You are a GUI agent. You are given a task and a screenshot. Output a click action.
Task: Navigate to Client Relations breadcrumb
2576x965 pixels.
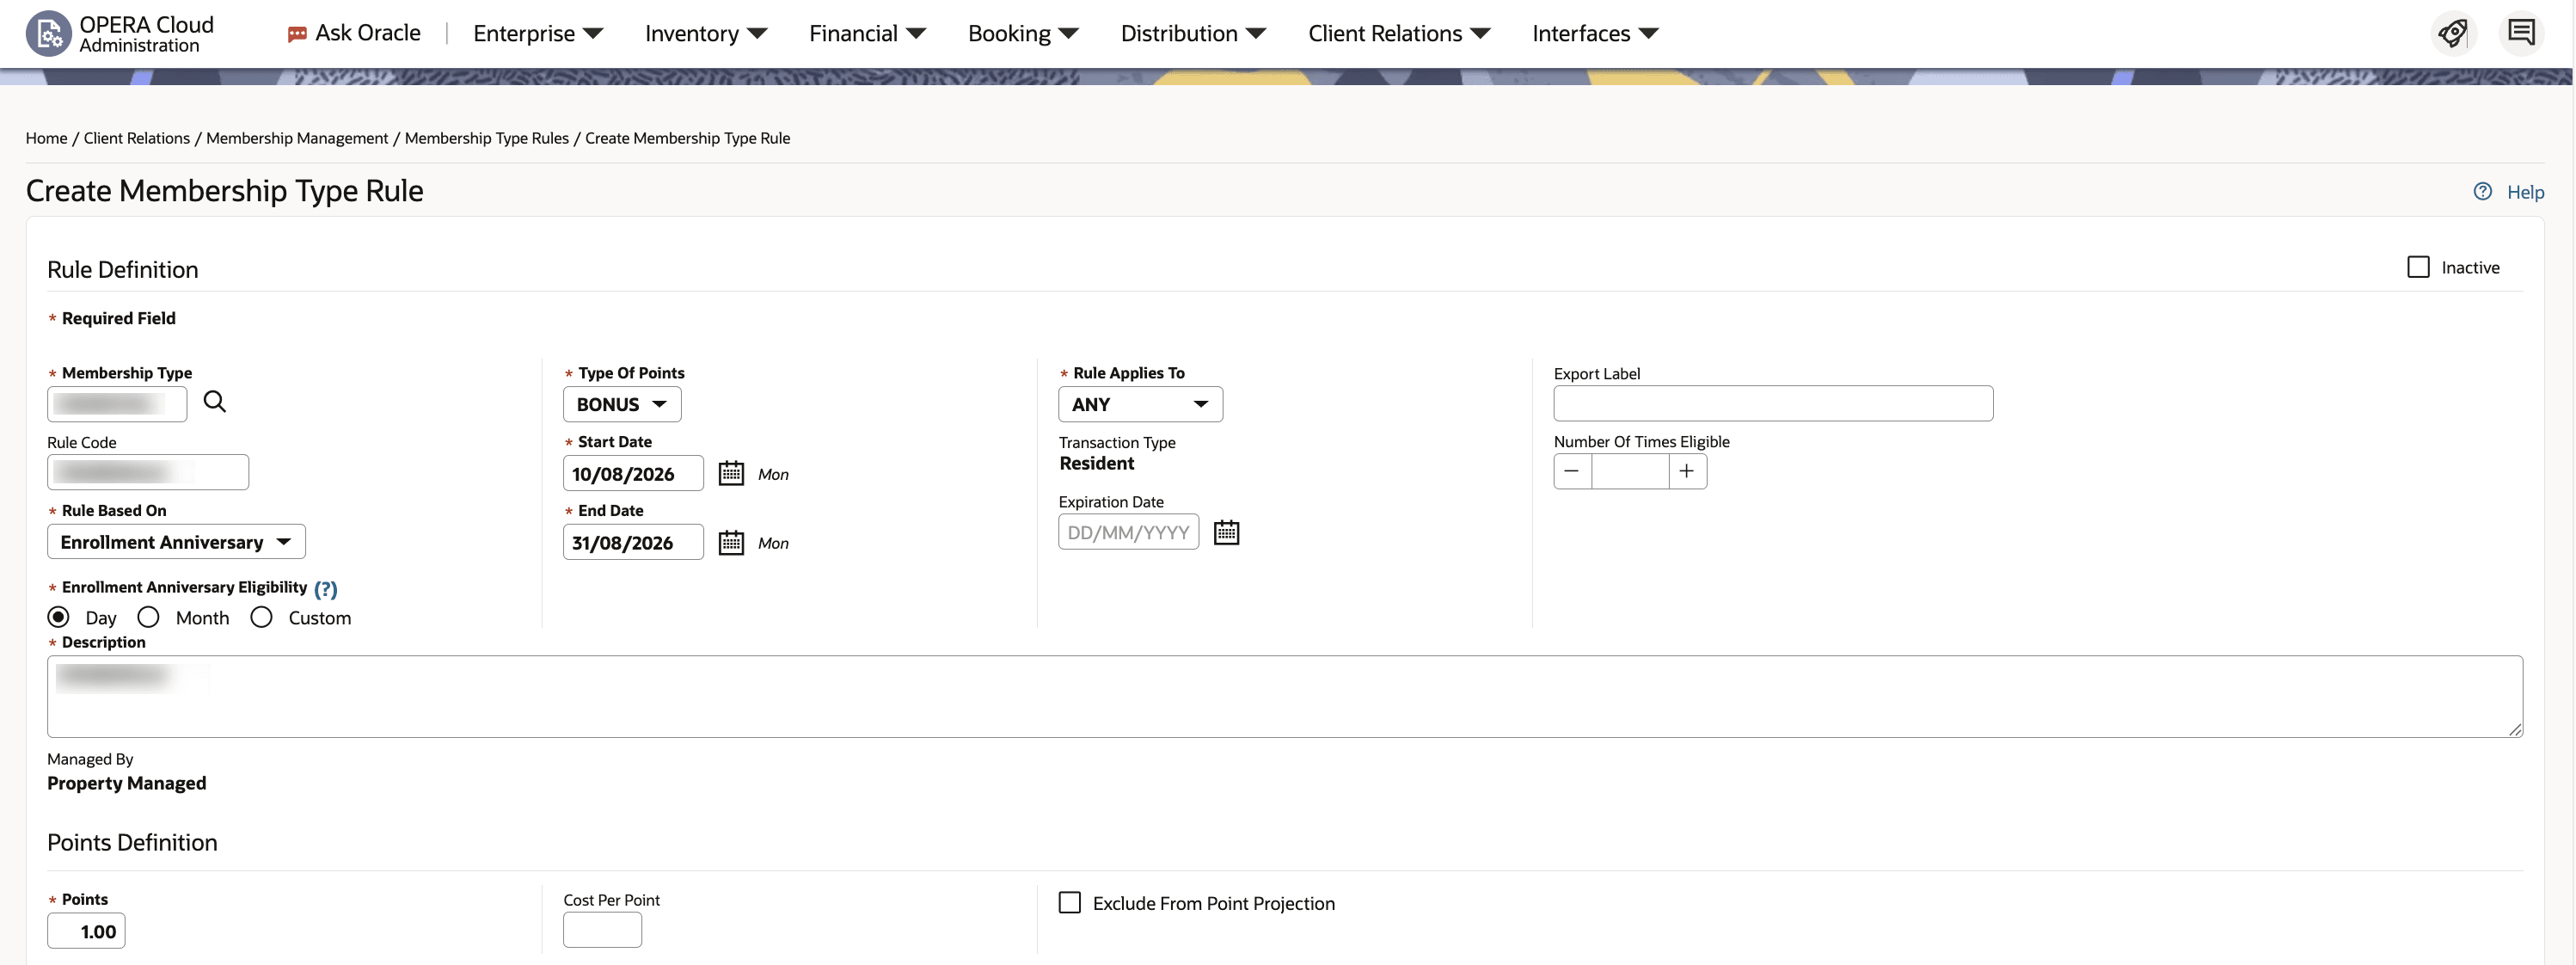click(x=136, y=138)
